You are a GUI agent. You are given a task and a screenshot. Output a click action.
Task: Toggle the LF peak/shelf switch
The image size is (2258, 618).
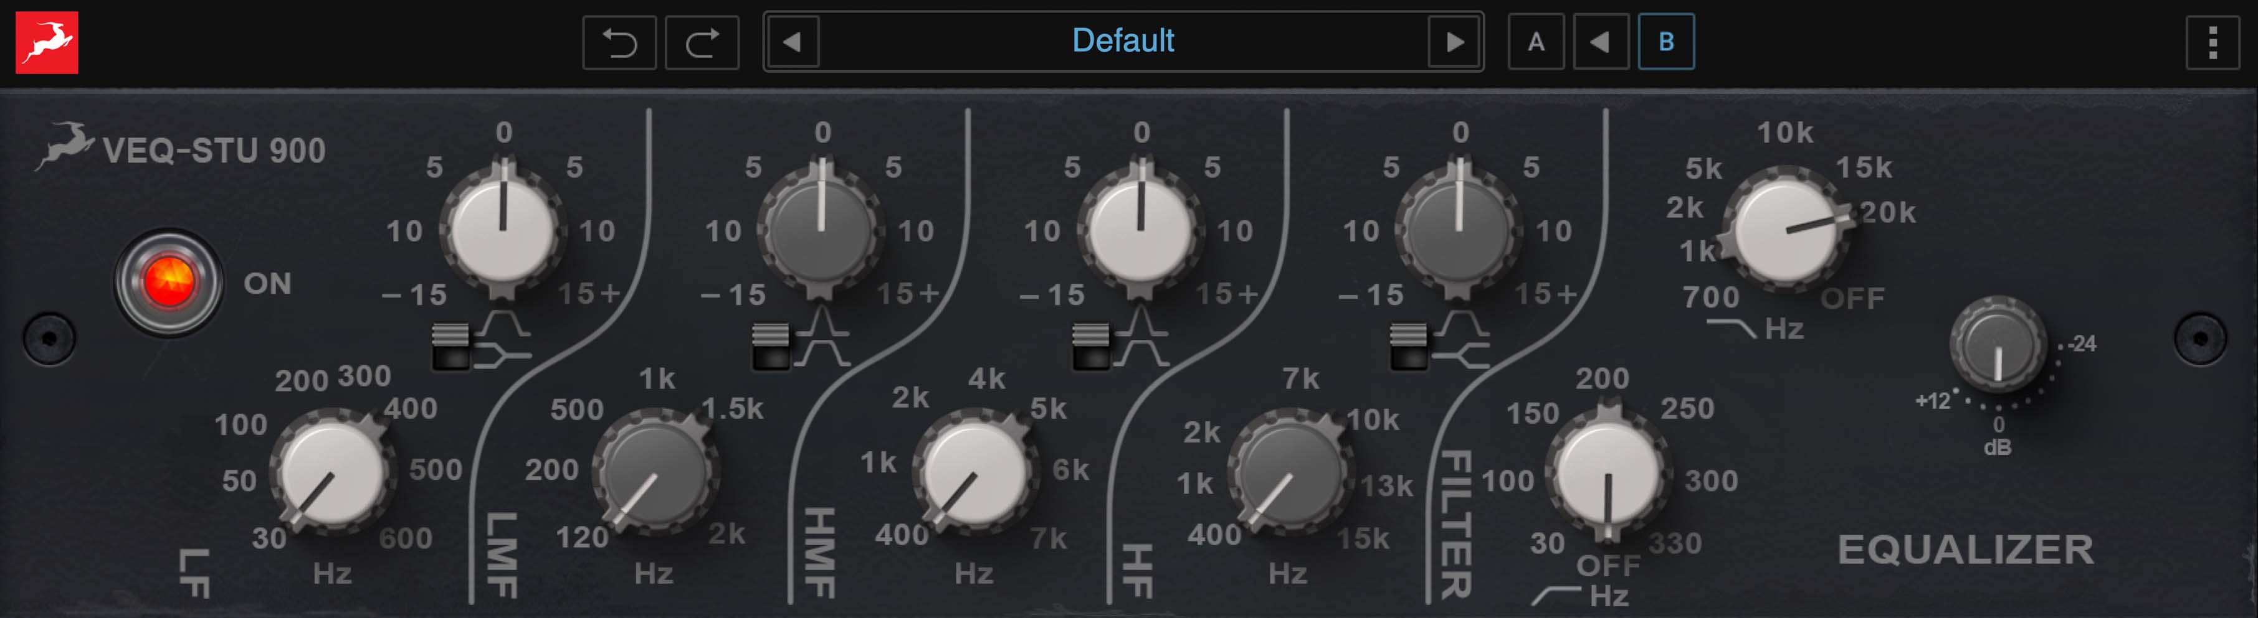coord(452,346)
